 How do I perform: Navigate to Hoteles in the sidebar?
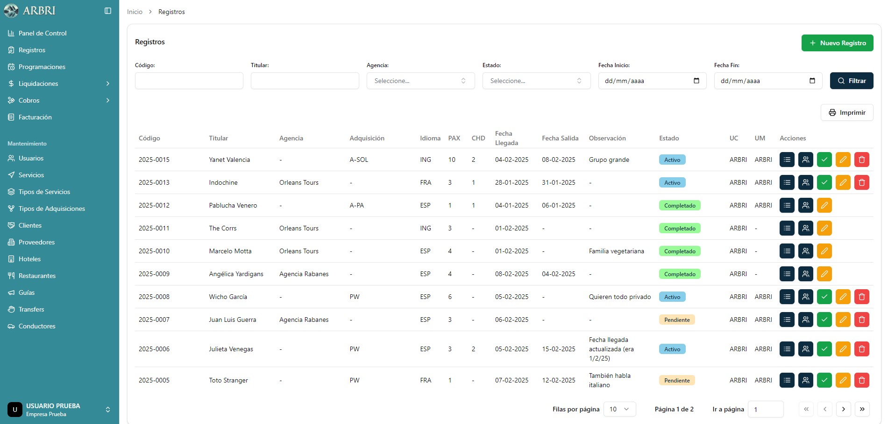29,259
